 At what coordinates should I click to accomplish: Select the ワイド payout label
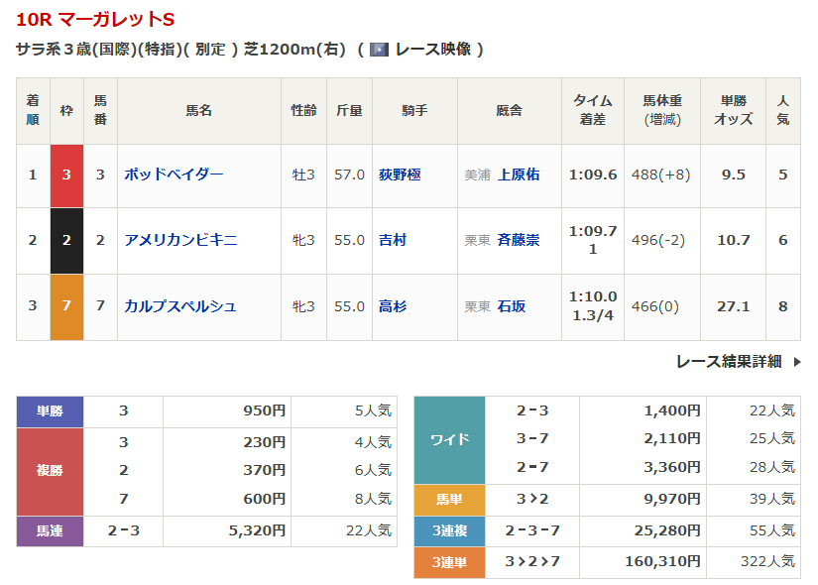pyautogui.click(x=449, y=438)
